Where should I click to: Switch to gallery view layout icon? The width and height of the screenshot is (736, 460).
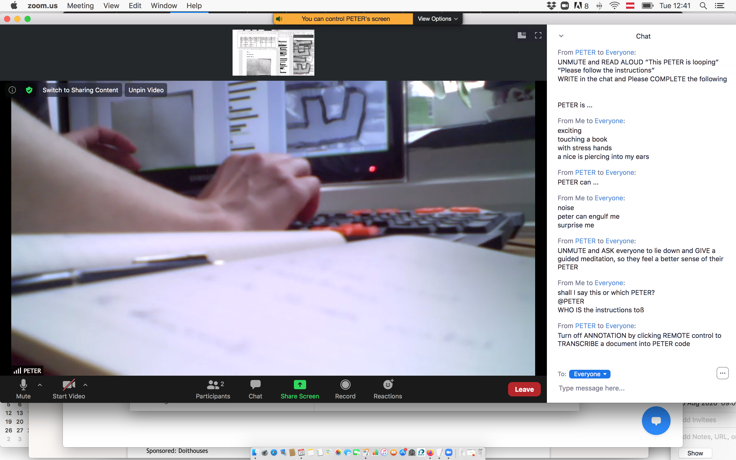521,35
